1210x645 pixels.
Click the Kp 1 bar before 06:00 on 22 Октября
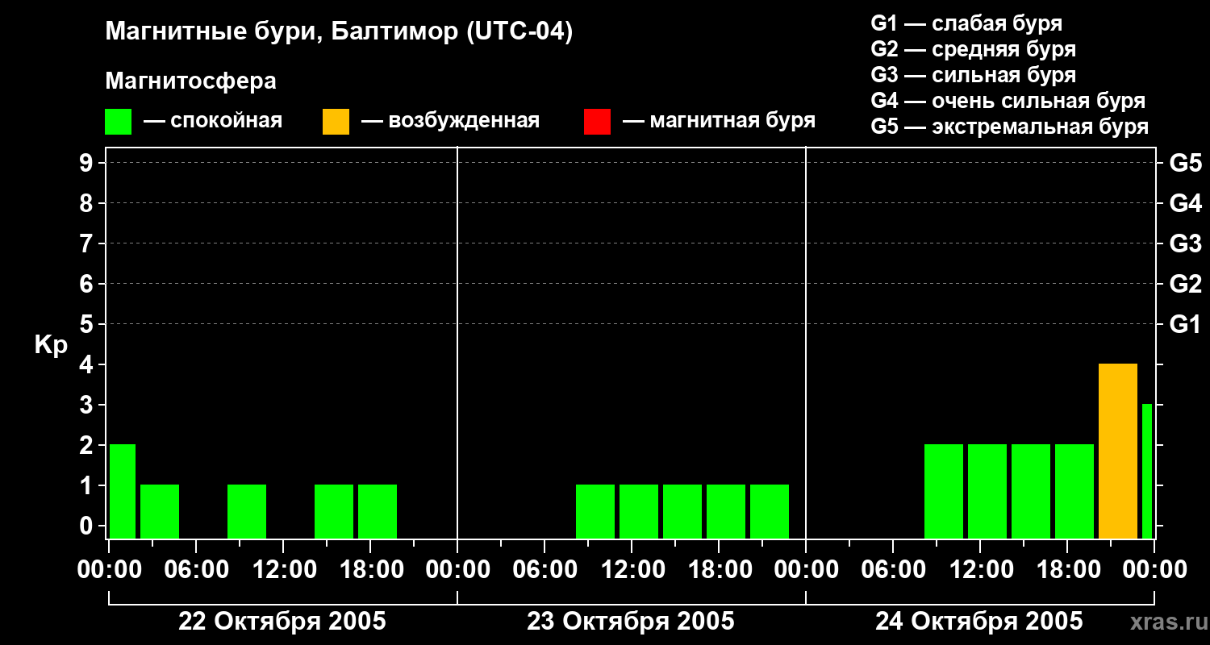tap(160, 511)
